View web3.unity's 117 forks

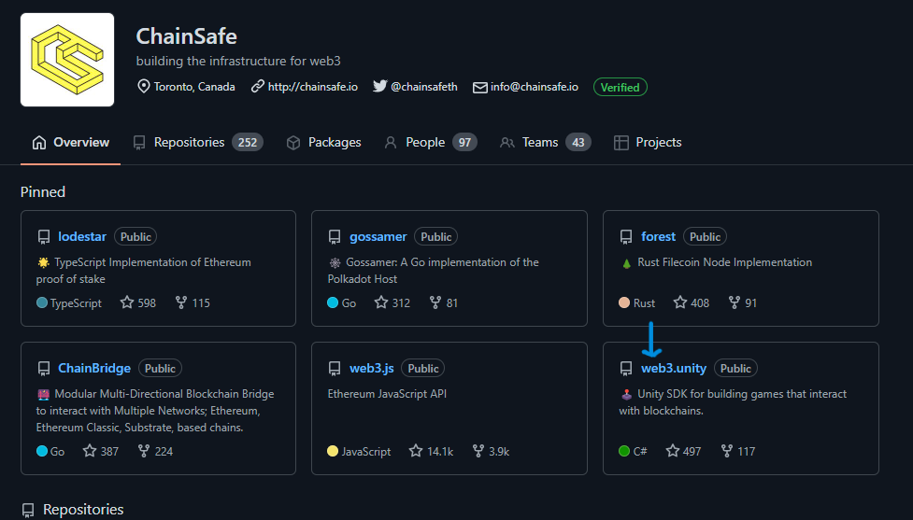(738, 451)
